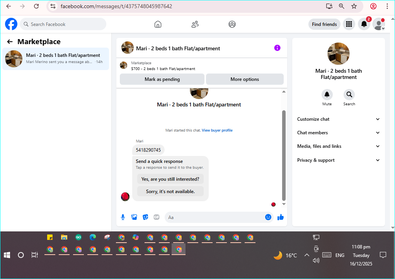
Task: Open Microsoft Edge from taskbar
Action: [x=93, y=237]
